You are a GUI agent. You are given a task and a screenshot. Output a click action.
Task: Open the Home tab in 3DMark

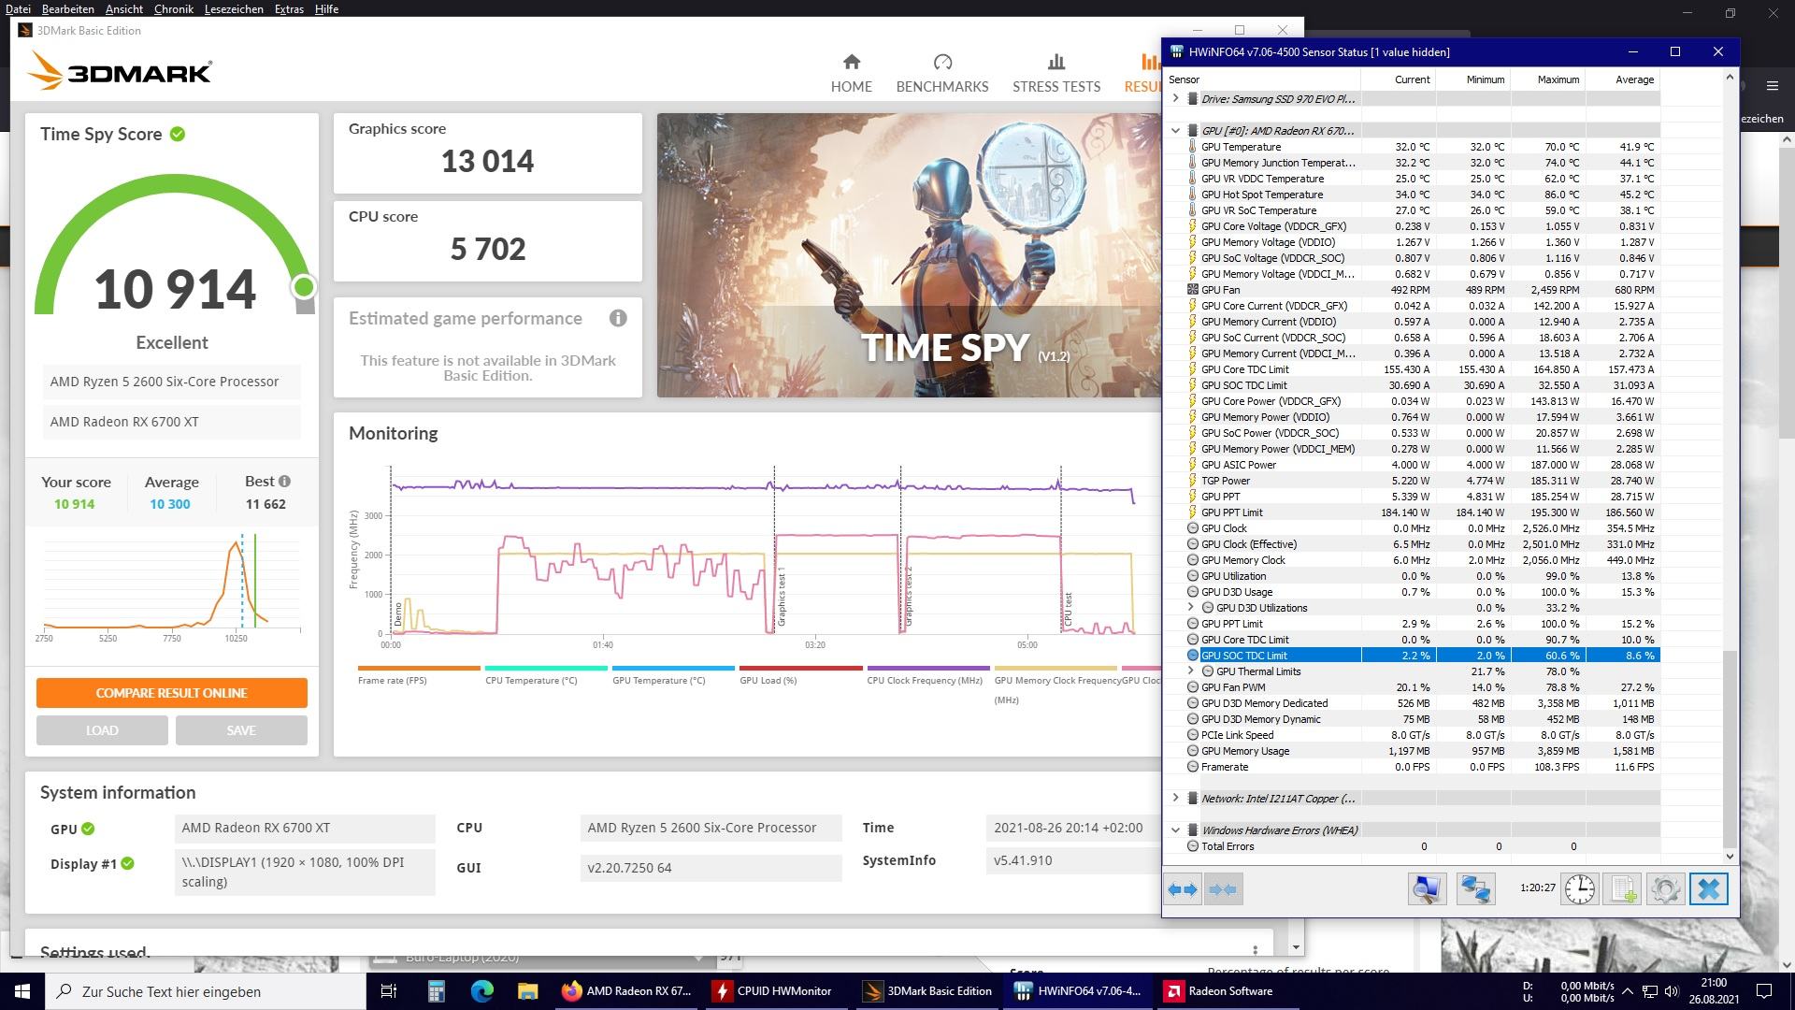[851, 74]
